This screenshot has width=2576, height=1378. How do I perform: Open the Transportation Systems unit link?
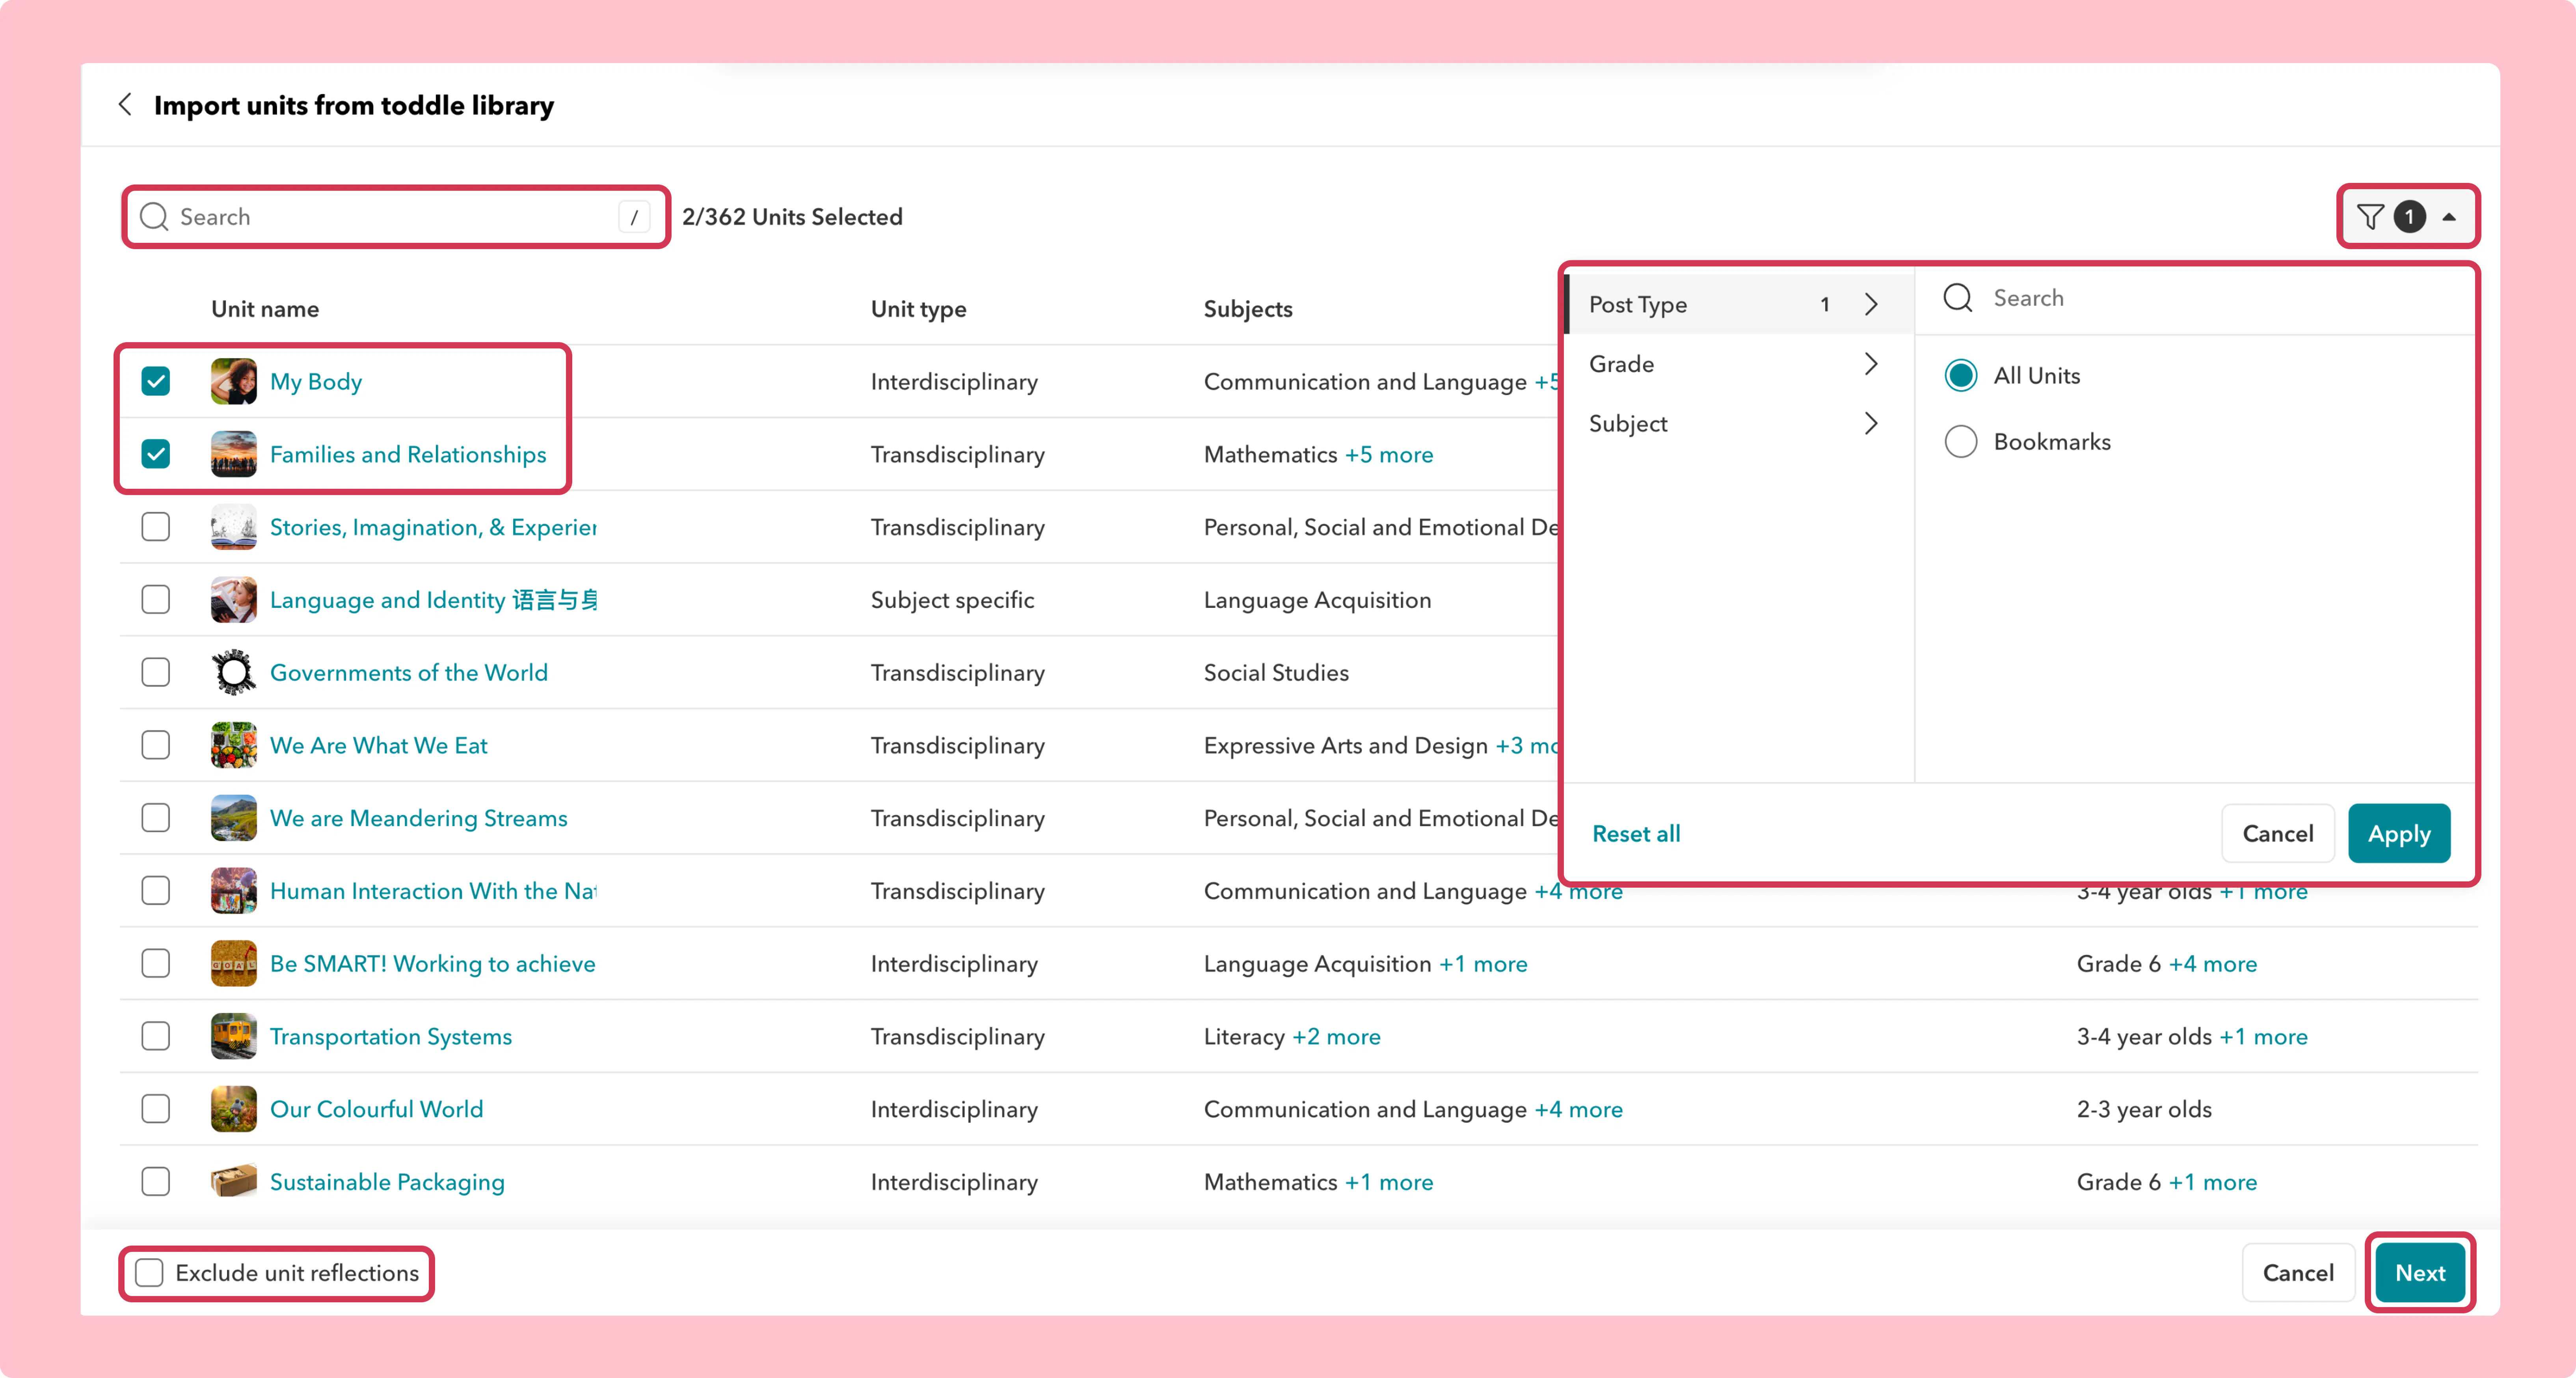[391, 1037]
